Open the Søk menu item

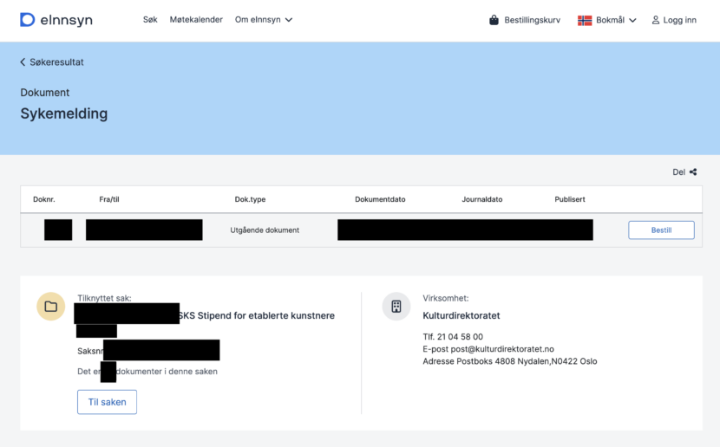(x=150, y=20)
